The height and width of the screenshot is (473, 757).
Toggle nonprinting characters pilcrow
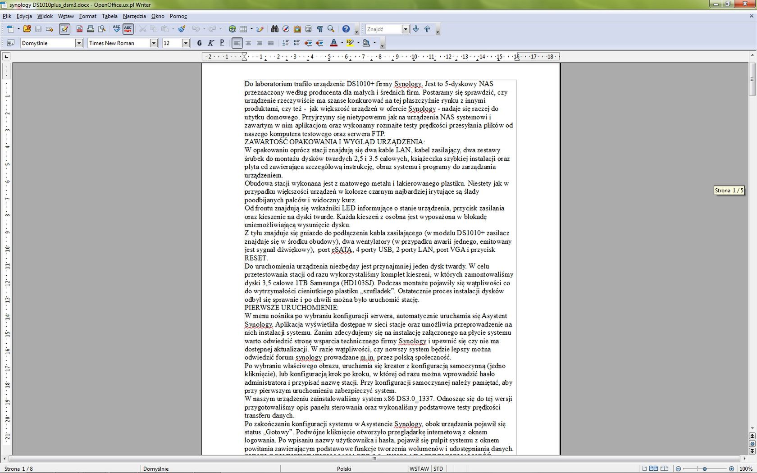(x=320, y=29)
